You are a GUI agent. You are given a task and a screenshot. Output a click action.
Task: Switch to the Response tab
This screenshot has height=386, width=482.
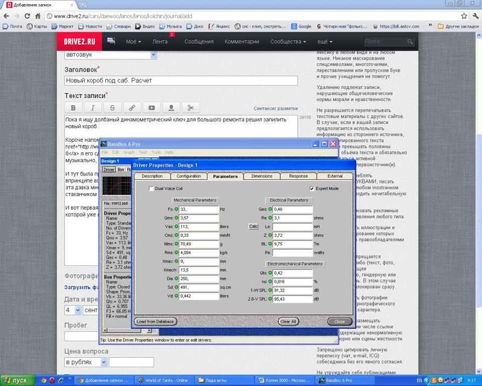[x=298, y=176]
